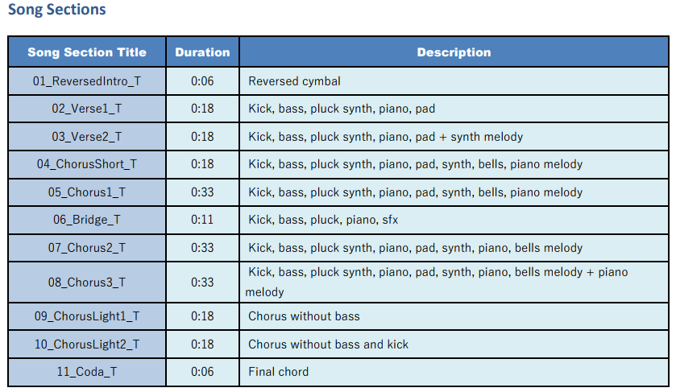Viewport: 676px width, 392px height.
Task: Select the Chorus without bass description
Action: click(x=304, y=316)
